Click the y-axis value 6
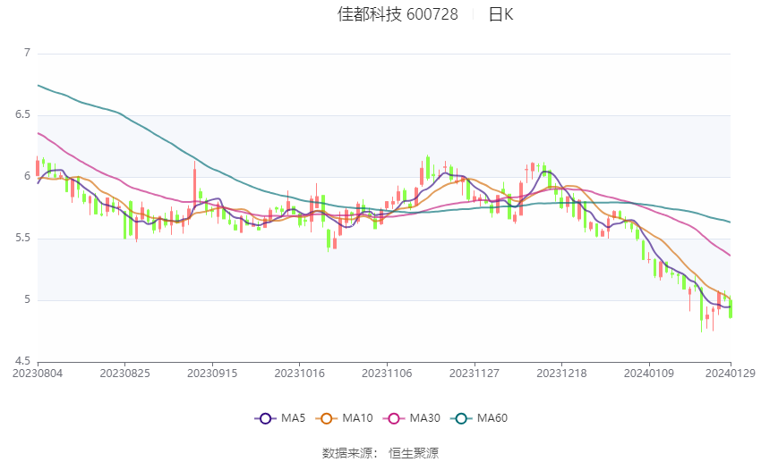This screenshot has height=462, width=761. [x=27, y=176]
